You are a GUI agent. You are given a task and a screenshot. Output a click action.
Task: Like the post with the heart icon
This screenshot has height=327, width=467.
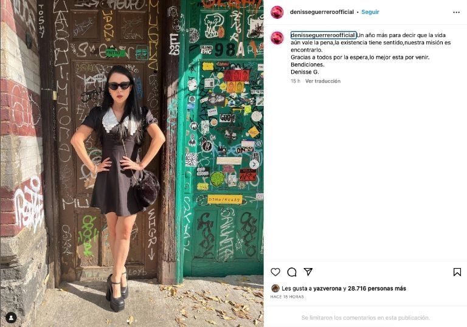coord(275,272)
